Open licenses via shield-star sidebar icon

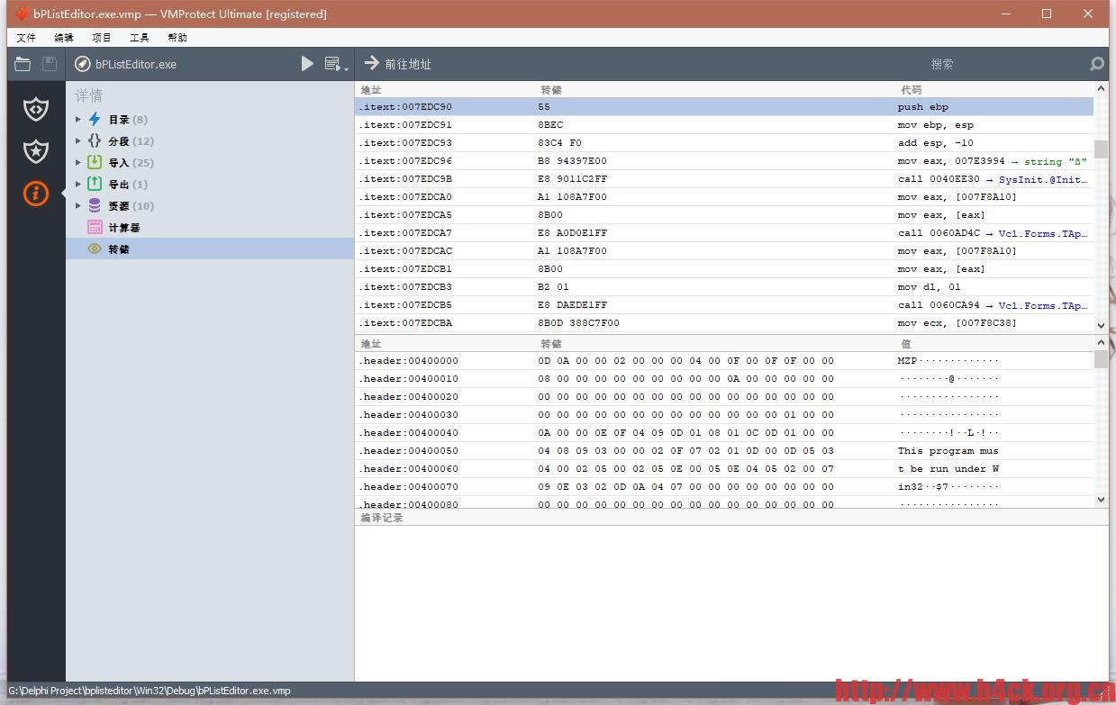[35, 151]
